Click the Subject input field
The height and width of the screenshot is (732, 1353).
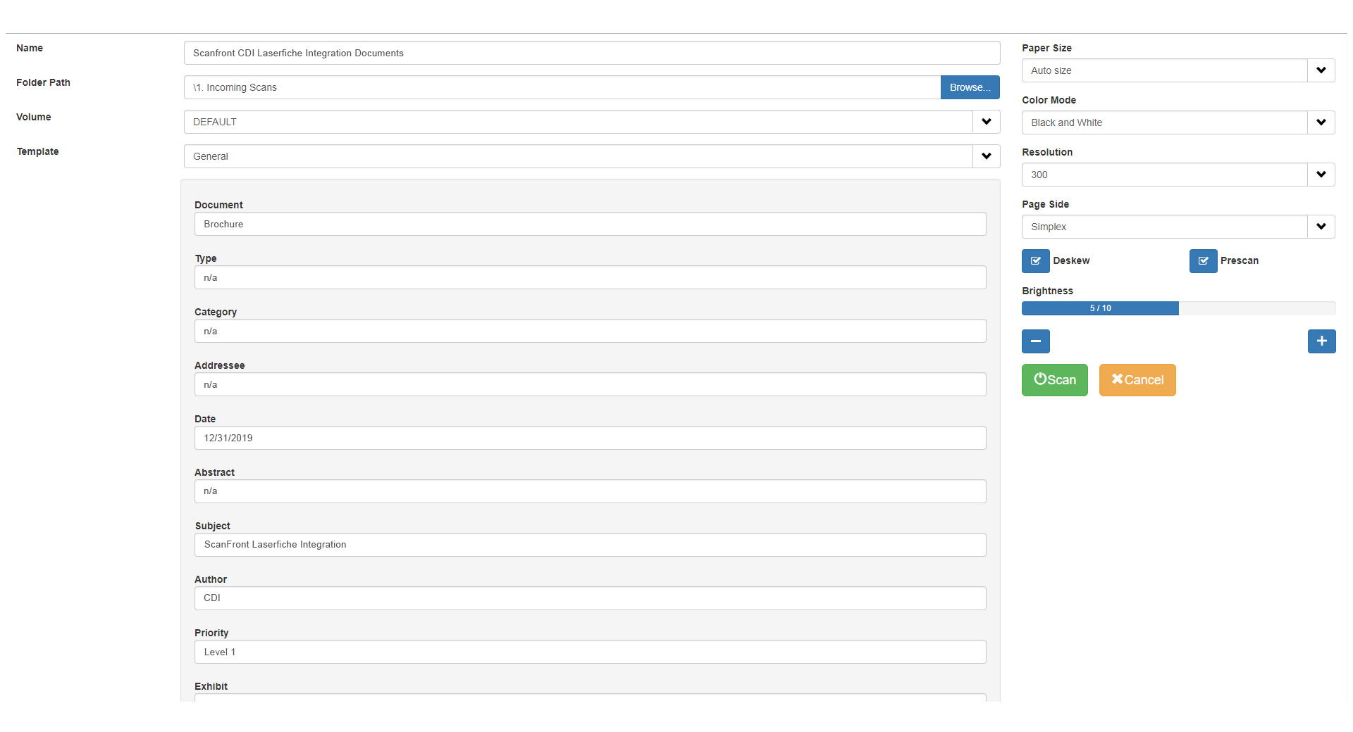(x=591, y=545)
